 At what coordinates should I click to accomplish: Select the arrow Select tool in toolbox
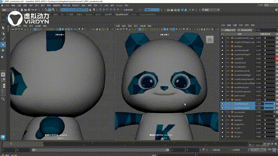(3, 28)
